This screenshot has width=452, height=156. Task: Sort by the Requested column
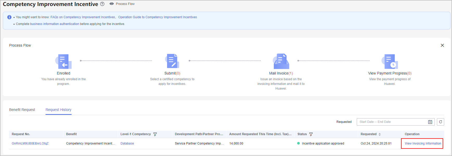click(x=380, y=134)
